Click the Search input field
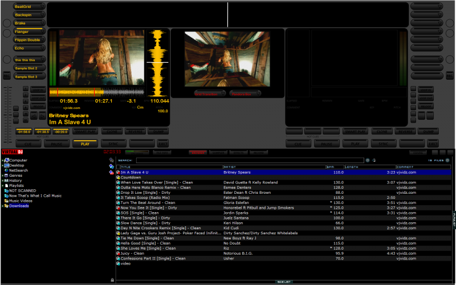Screen dimensions: 456x285 coord(250,160)
